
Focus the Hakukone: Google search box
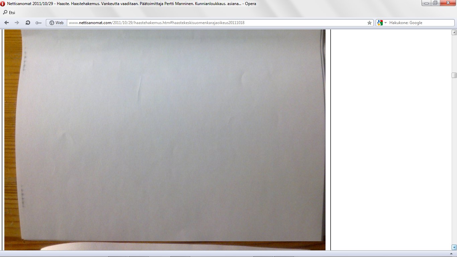(x=420, y=23)
